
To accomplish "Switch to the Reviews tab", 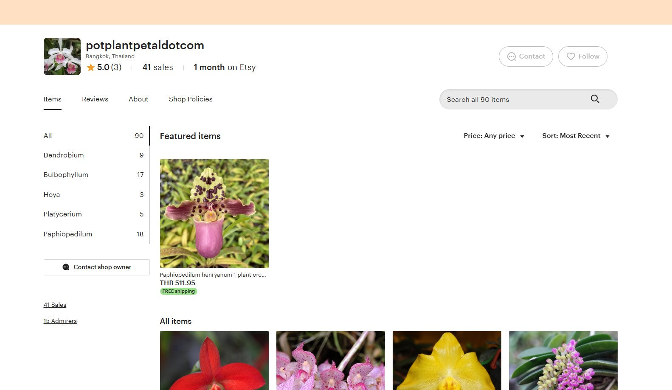I will [95, 99].
